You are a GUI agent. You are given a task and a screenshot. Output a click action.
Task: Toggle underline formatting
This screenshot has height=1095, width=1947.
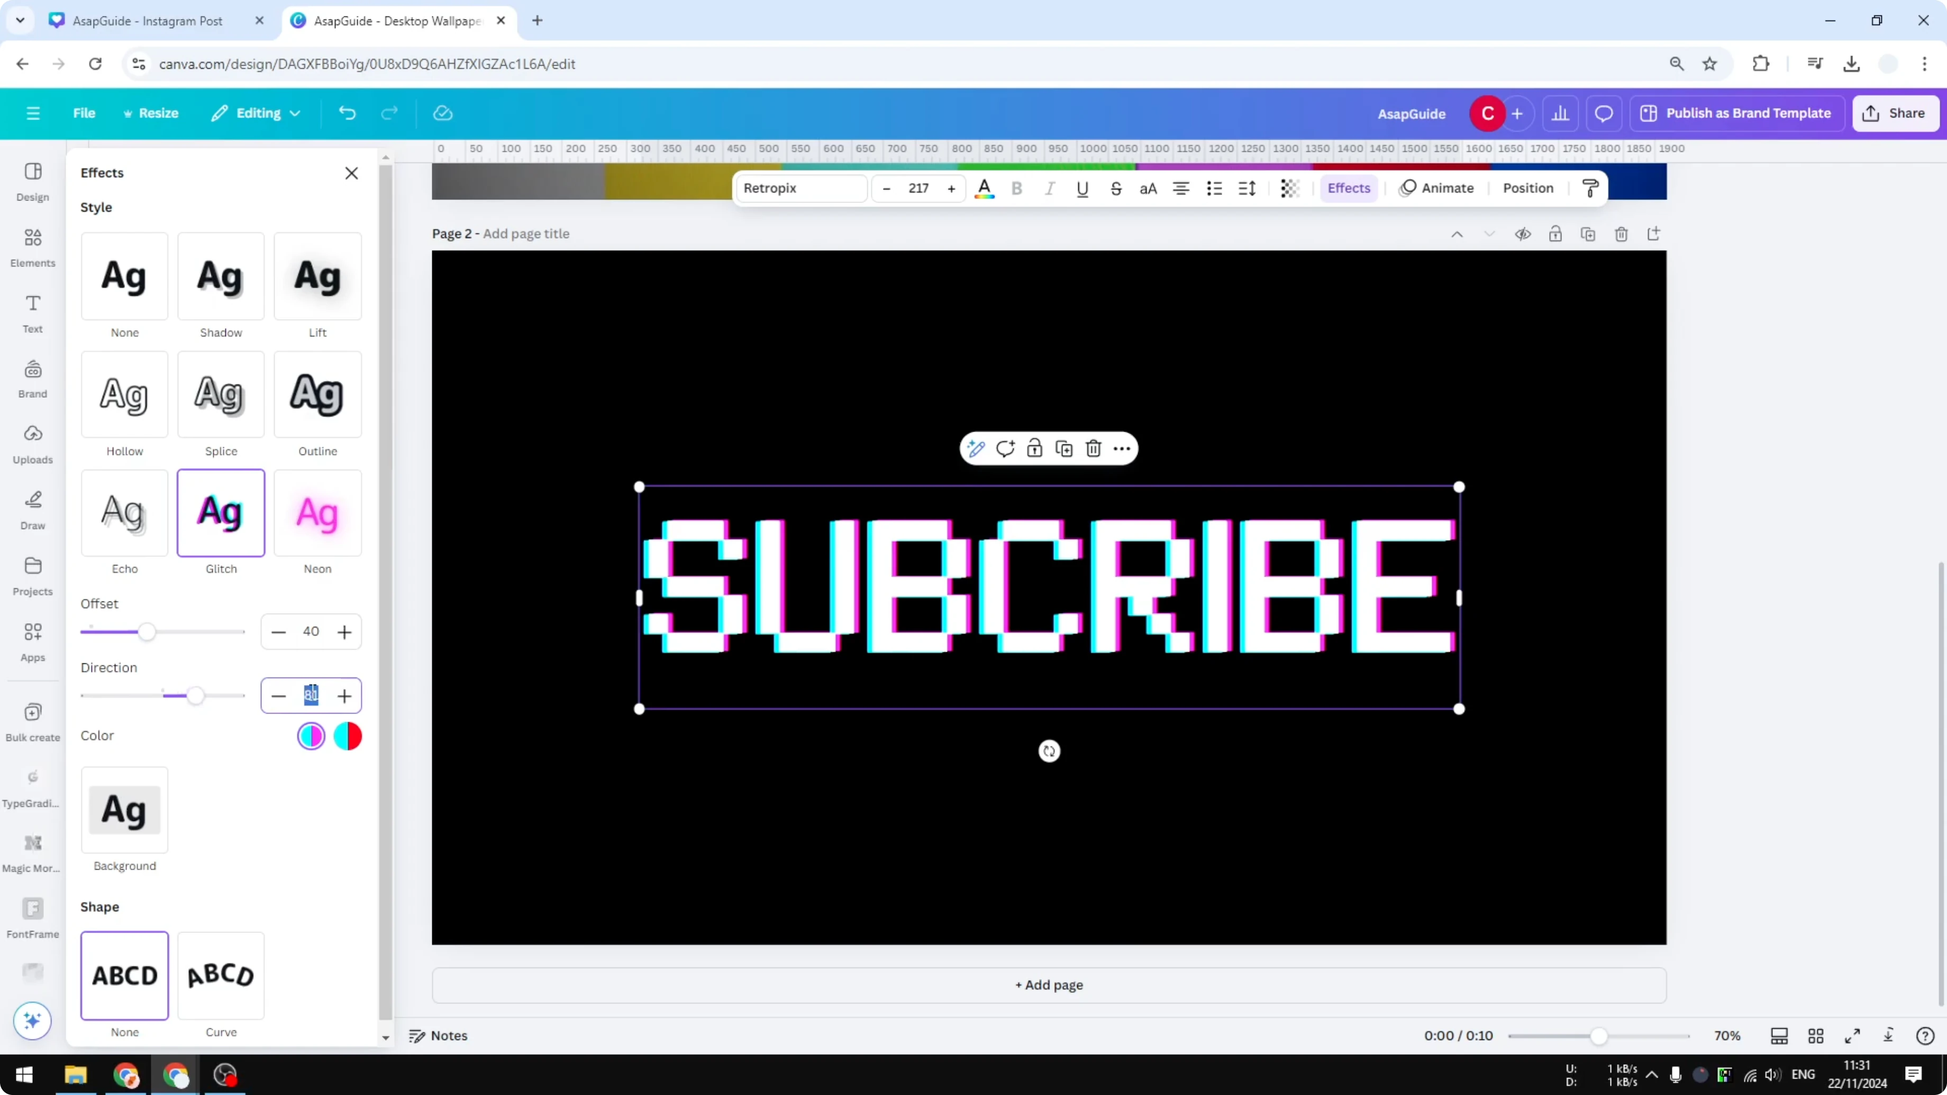(1082, 188)
